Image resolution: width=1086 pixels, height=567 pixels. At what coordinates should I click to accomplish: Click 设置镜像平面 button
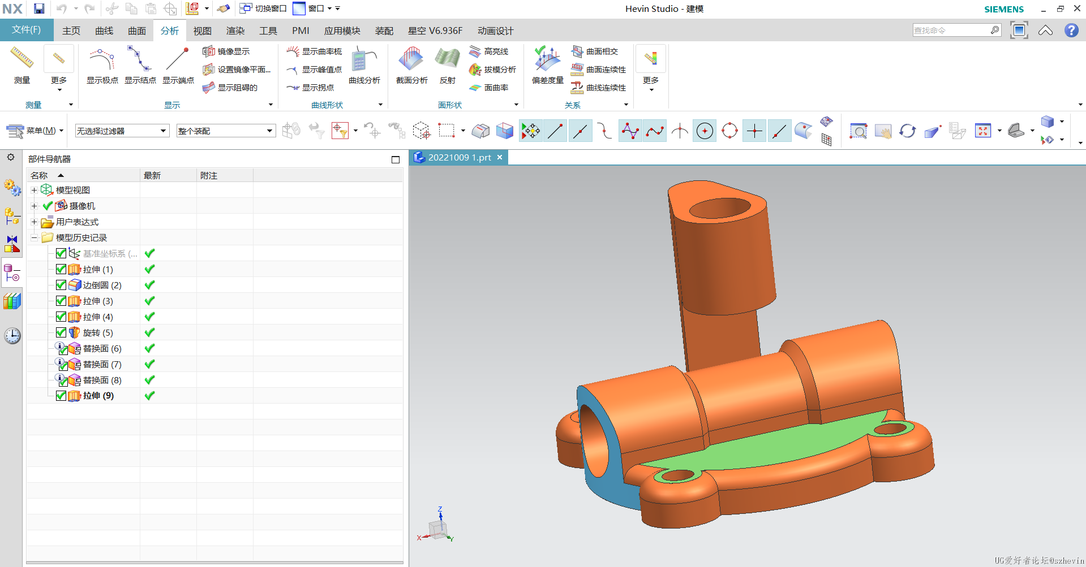pos(237,70)
